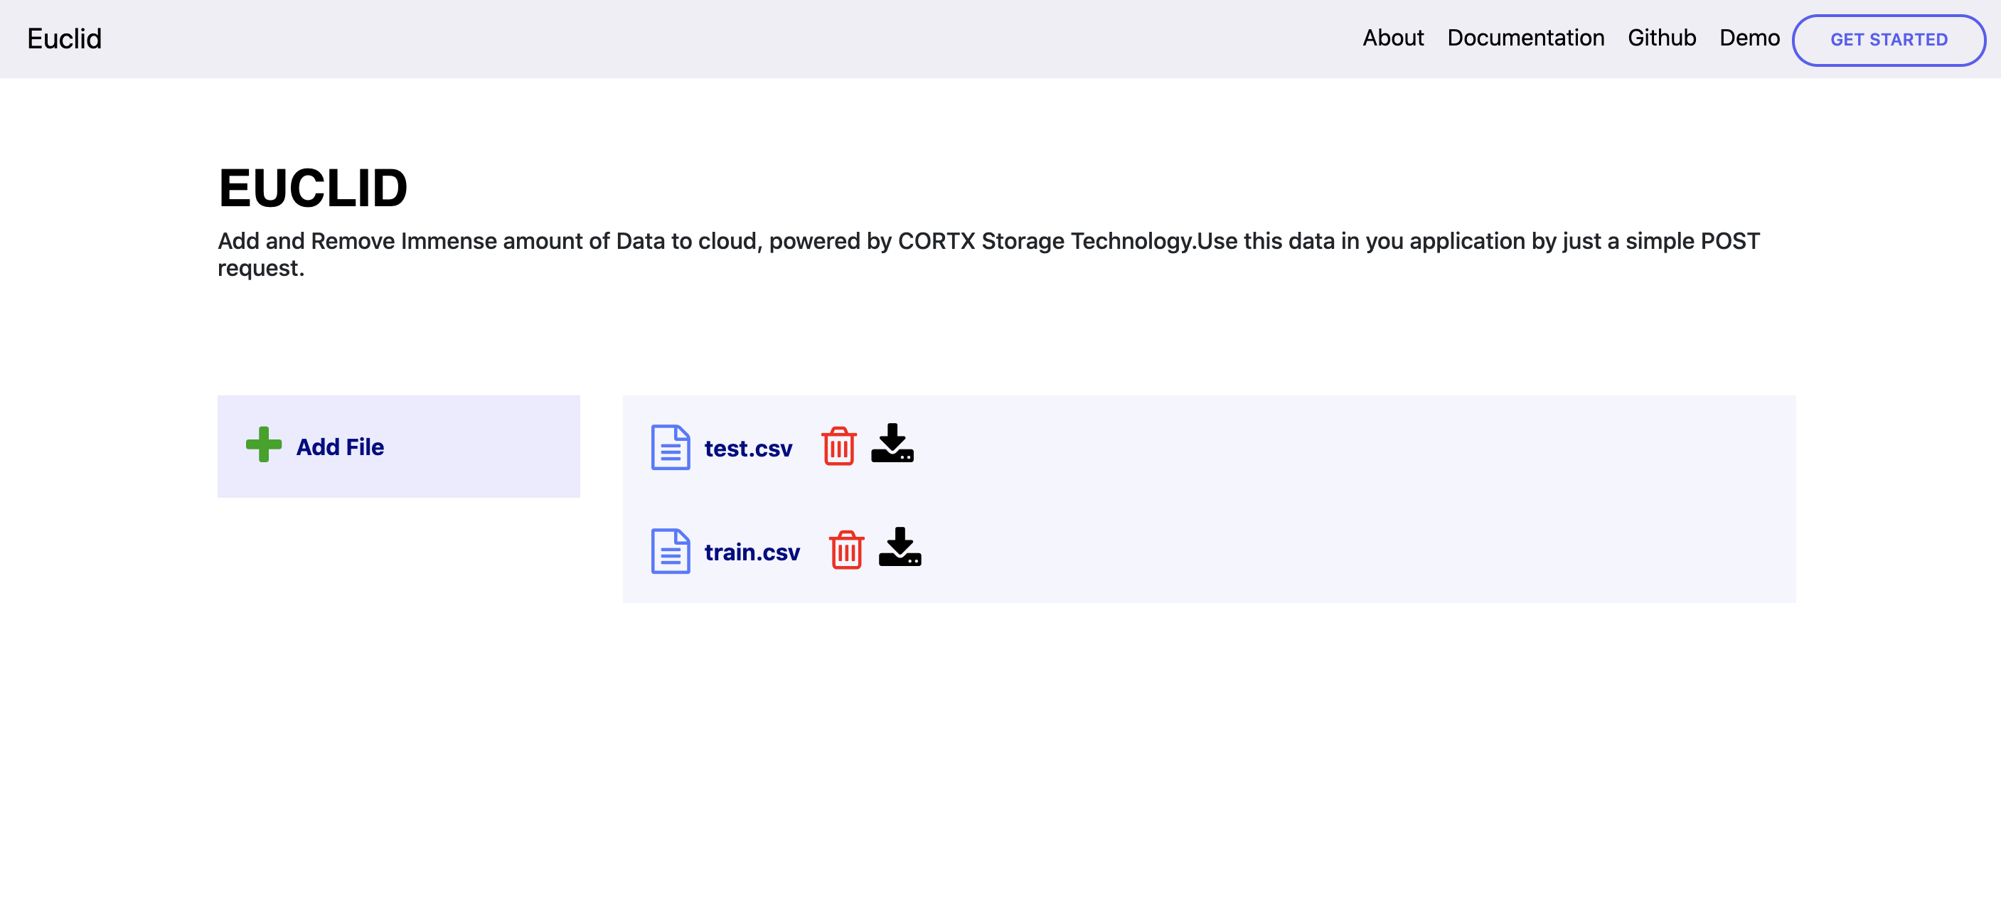Download test.csv using the download icon
2001x923 pixels.
pyautogui.click(x=892, y=444)
